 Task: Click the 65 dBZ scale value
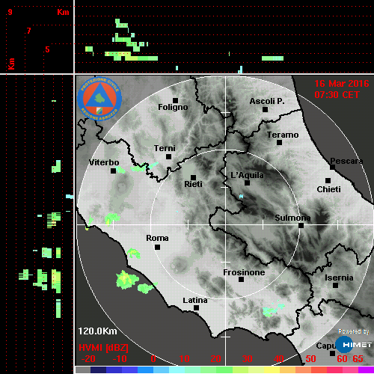tap(358, 359)
